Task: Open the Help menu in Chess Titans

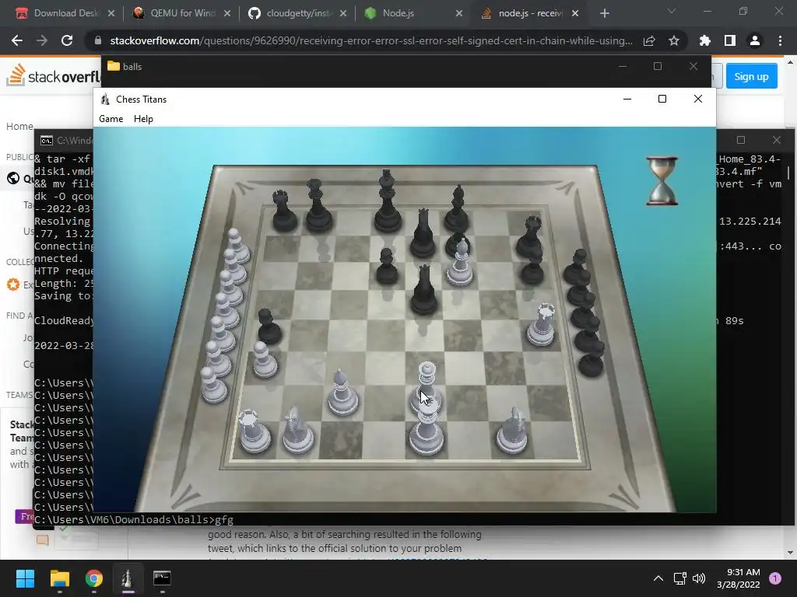Action: pyautogui.click(x=143, y=119)
